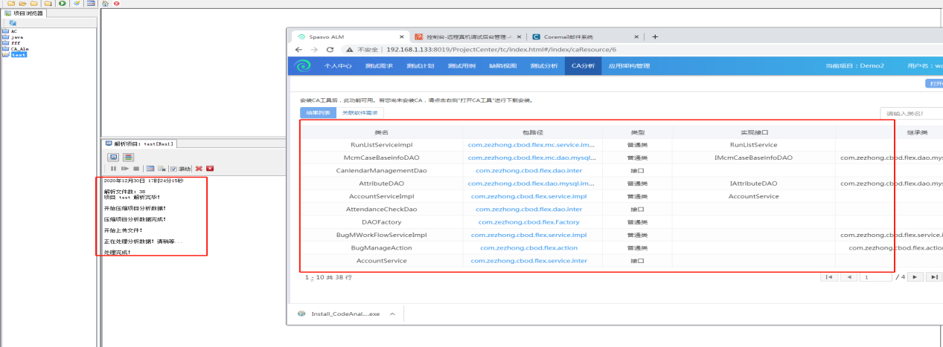
Task: Toggle the 滚动 checkbox
Action: pyautogui.click(x=173, y=169)
